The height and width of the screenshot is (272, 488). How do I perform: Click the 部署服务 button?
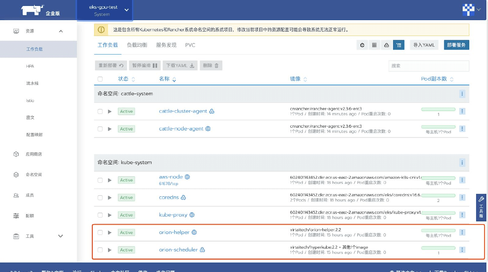tap(456, 45)
